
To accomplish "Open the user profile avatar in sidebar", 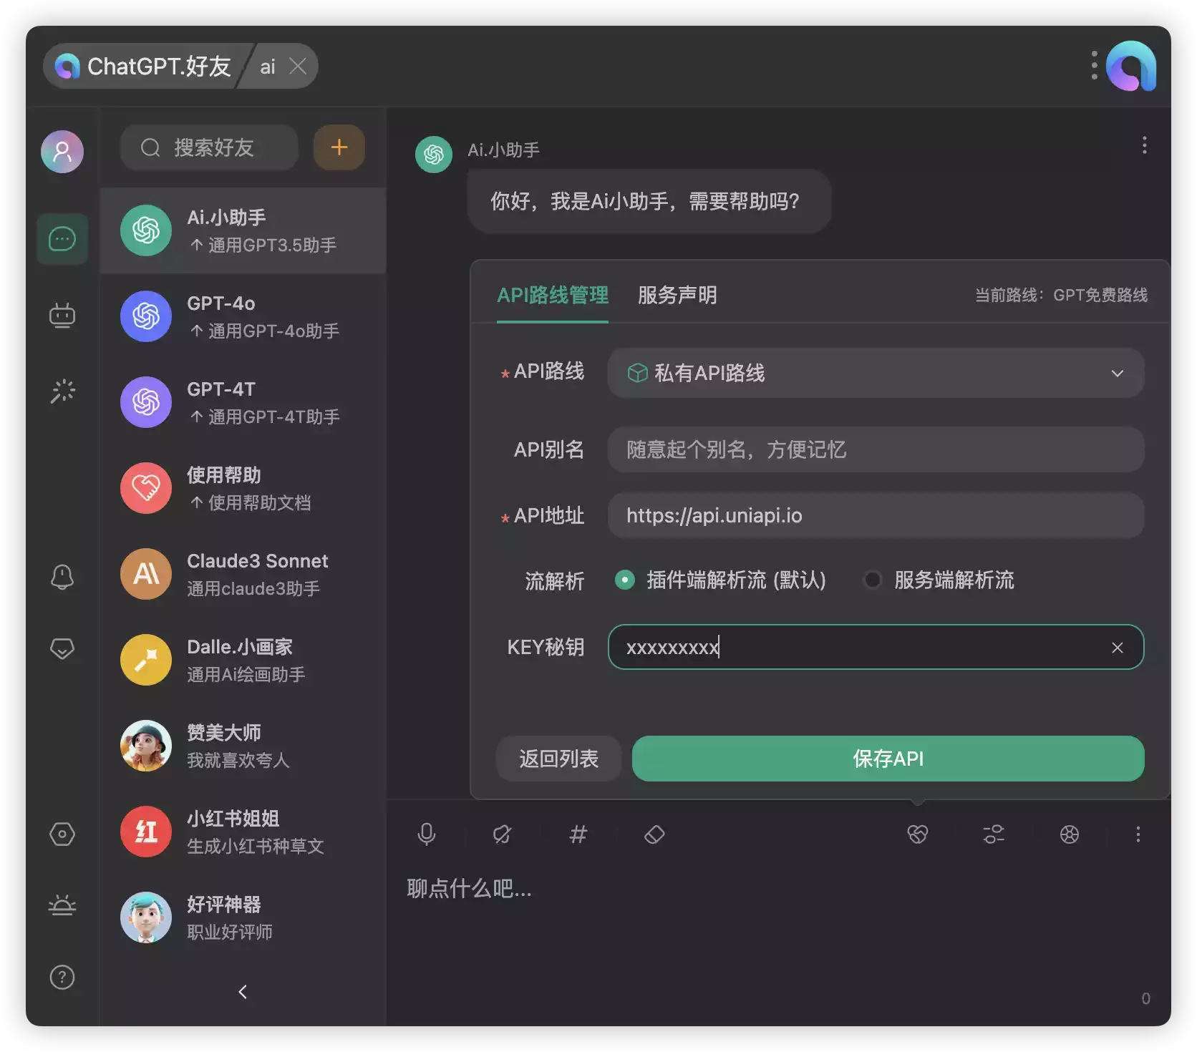I will tap(62, 152).
